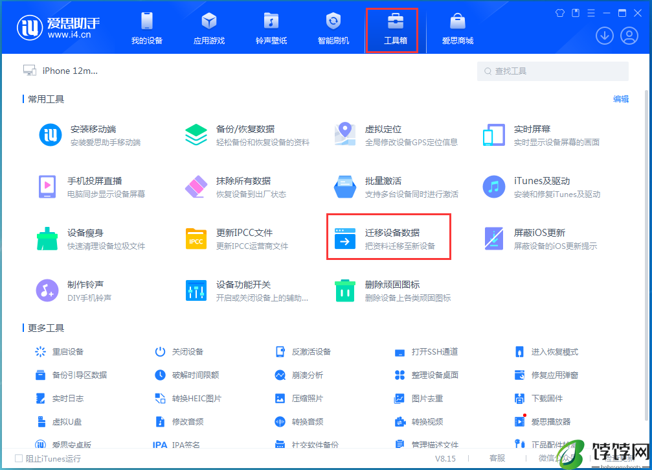Click the 破解时间限额 clock icon
Screen dimensions: 652x470
pyautogui.click(x=160, y=375)
